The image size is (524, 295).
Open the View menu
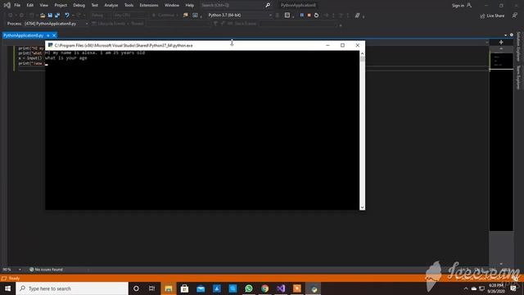coord(43,6)
